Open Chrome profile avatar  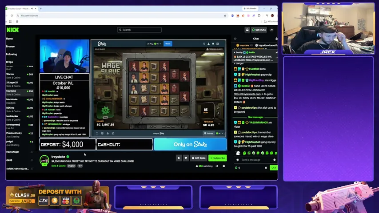click(272, 16)
